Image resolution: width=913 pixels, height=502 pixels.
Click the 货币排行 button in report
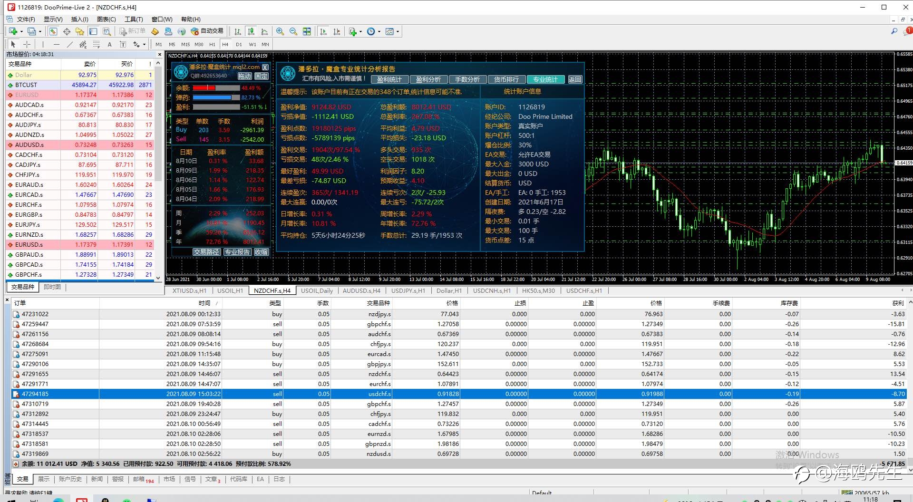pos(506,79)
